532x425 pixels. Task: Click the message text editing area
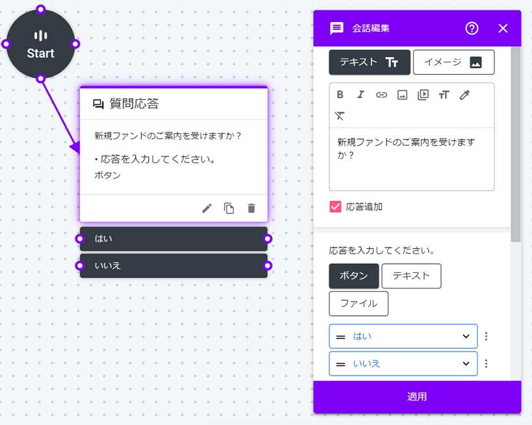tap(412, 159)
